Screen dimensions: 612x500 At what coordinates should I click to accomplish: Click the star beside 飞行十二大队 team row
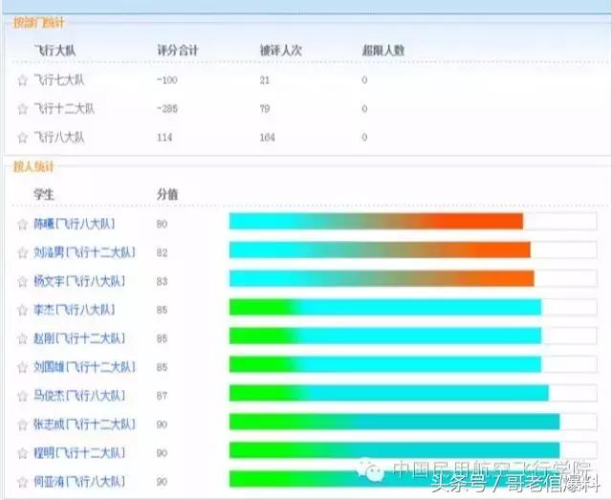[x=22, y=109]
